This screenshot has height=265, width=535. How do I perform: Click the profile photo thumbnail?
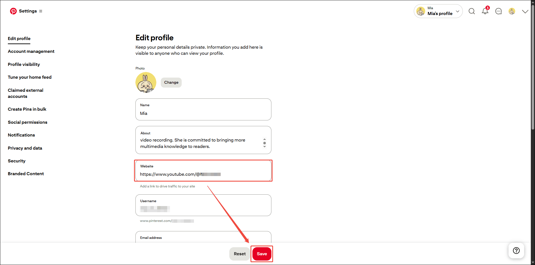tap(146, 83)
